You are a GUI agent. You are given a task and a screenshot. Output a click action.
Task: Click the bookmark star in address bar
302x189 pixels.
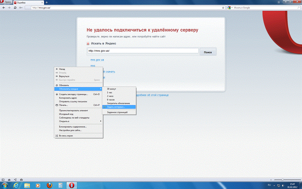[223, 8]
